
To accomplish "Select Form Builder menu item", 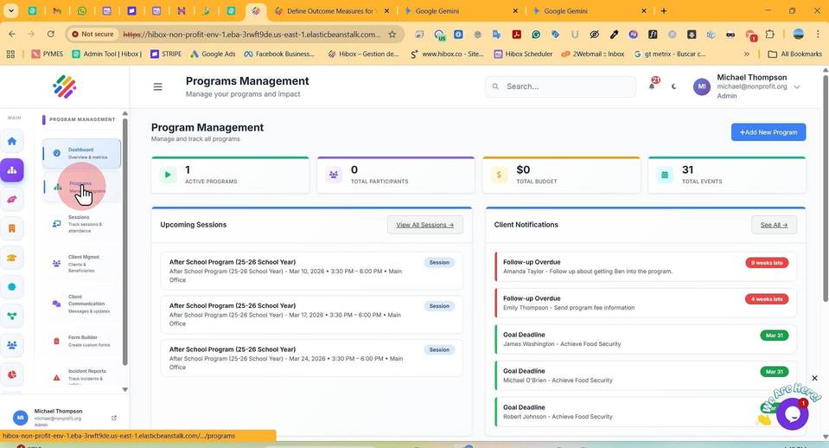I will (x=81, y=341).
